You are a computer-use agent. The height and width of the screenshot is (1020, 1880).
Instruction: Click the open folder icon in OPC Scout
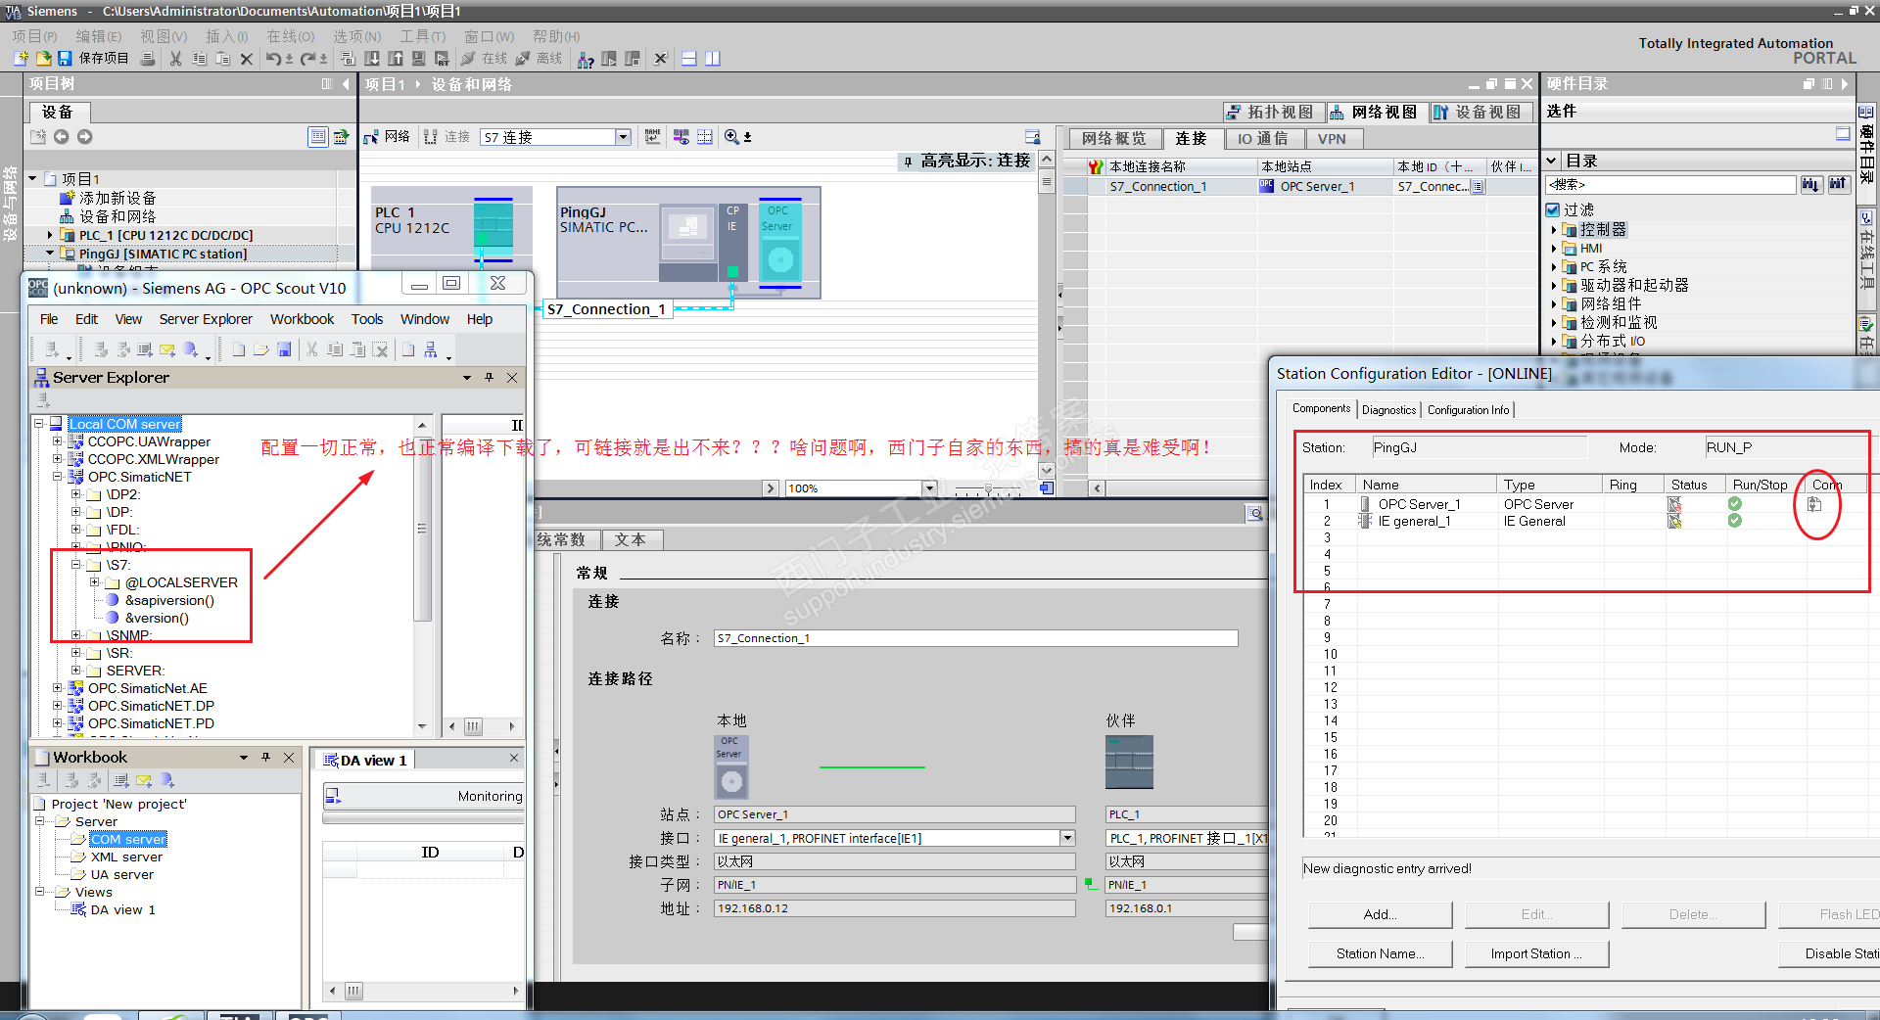(x=261, y=349)
